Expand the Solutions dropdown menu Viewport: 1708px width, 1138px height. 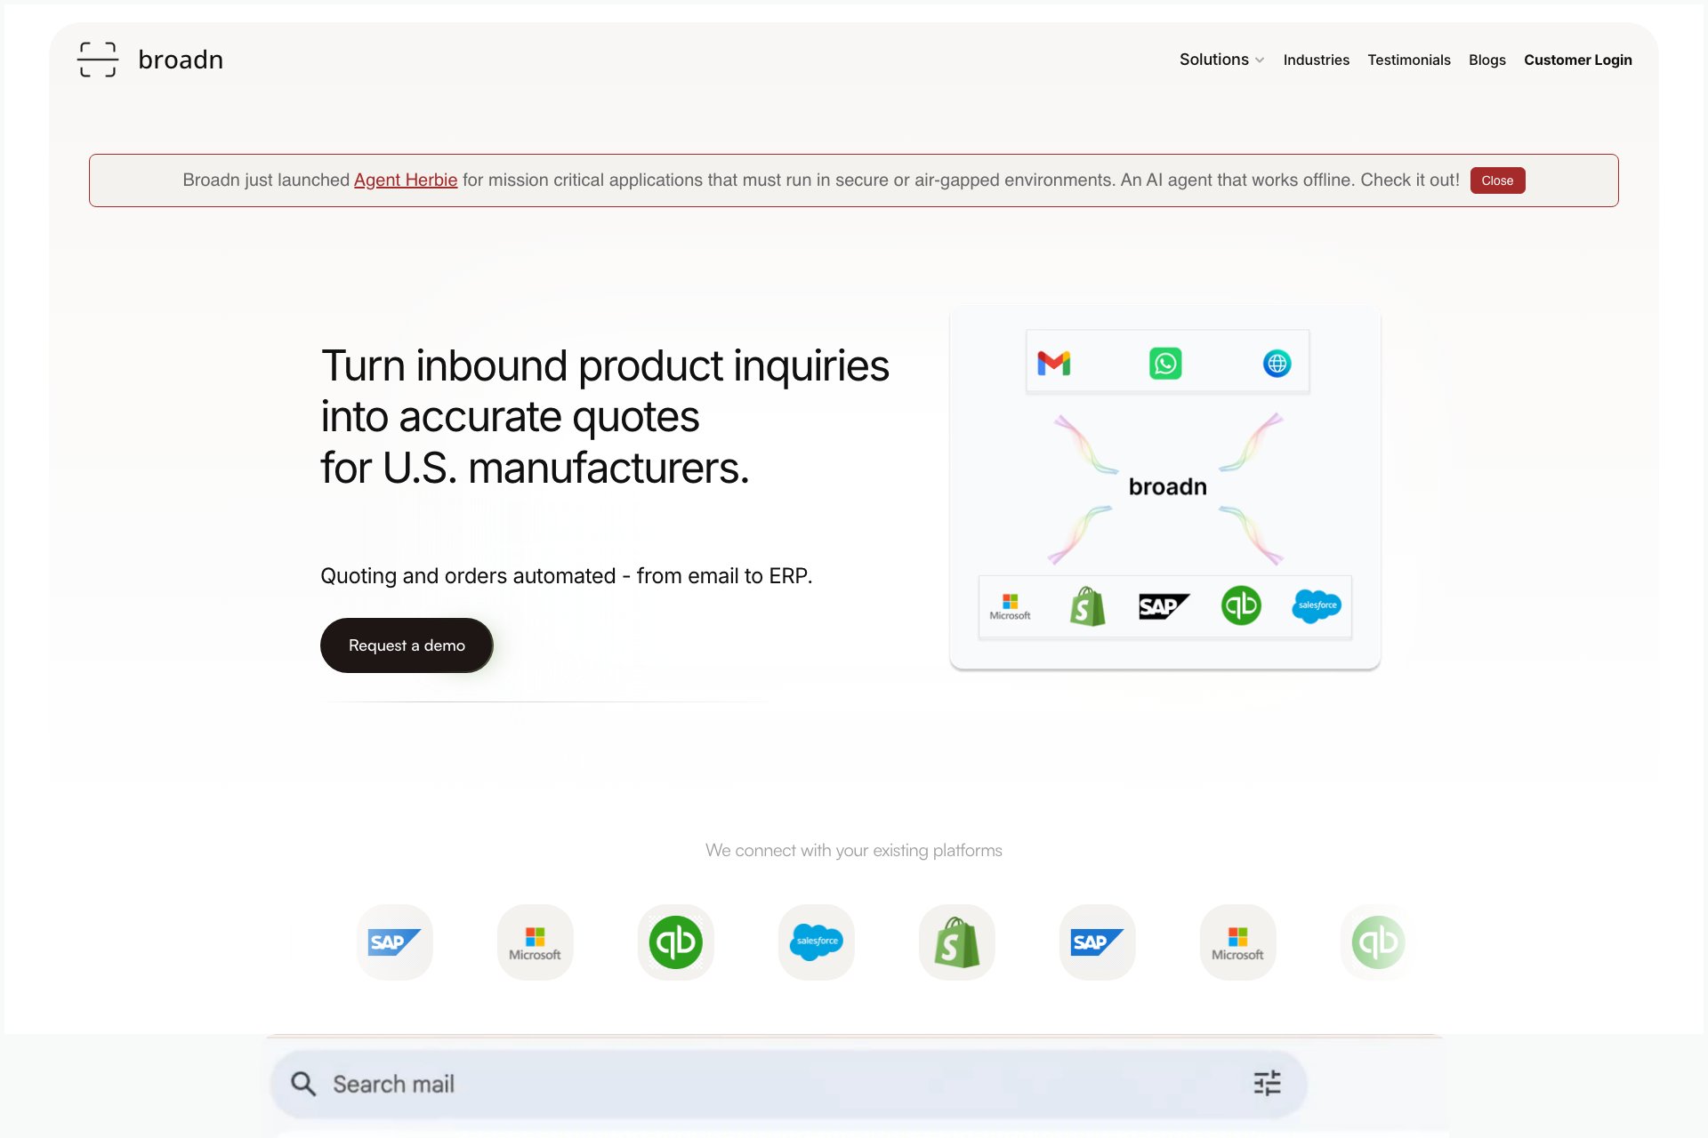pyautogui.click(x=1221, y=60)
